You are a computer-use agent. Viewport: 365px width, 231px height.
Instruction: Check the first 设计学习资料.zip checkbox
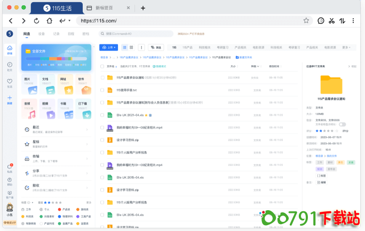102,140
